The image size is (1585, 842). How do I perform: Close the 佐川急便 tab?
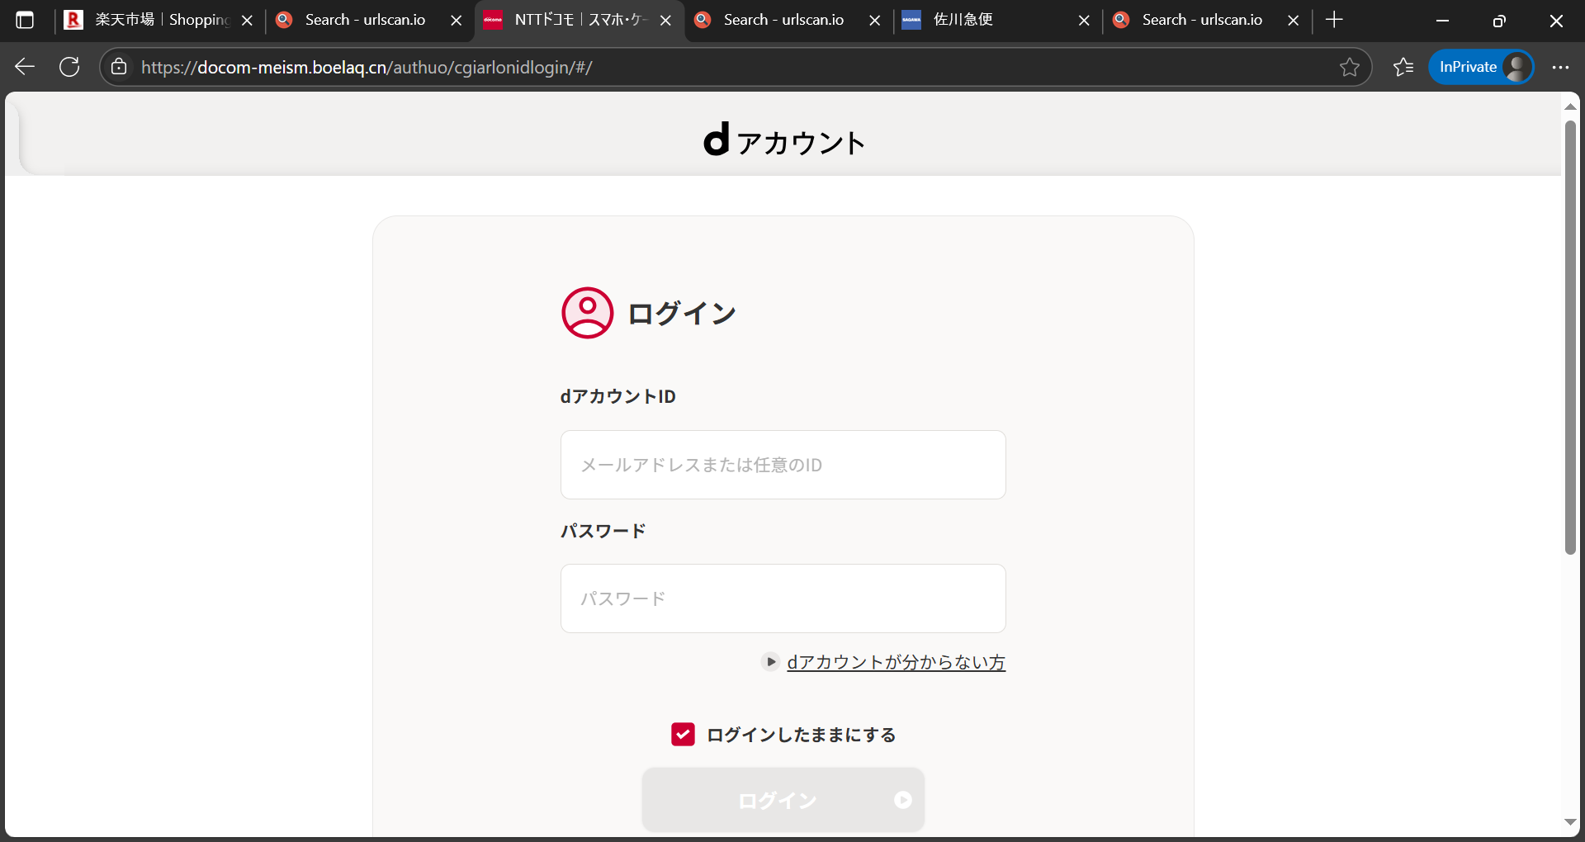click(x=1085, y=21)
